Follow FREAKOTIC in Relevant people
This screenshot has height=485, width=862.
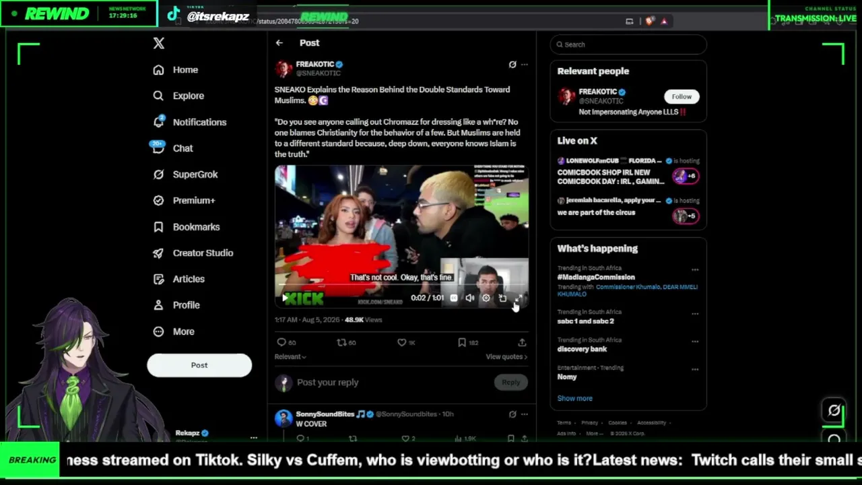coord(682,96)
